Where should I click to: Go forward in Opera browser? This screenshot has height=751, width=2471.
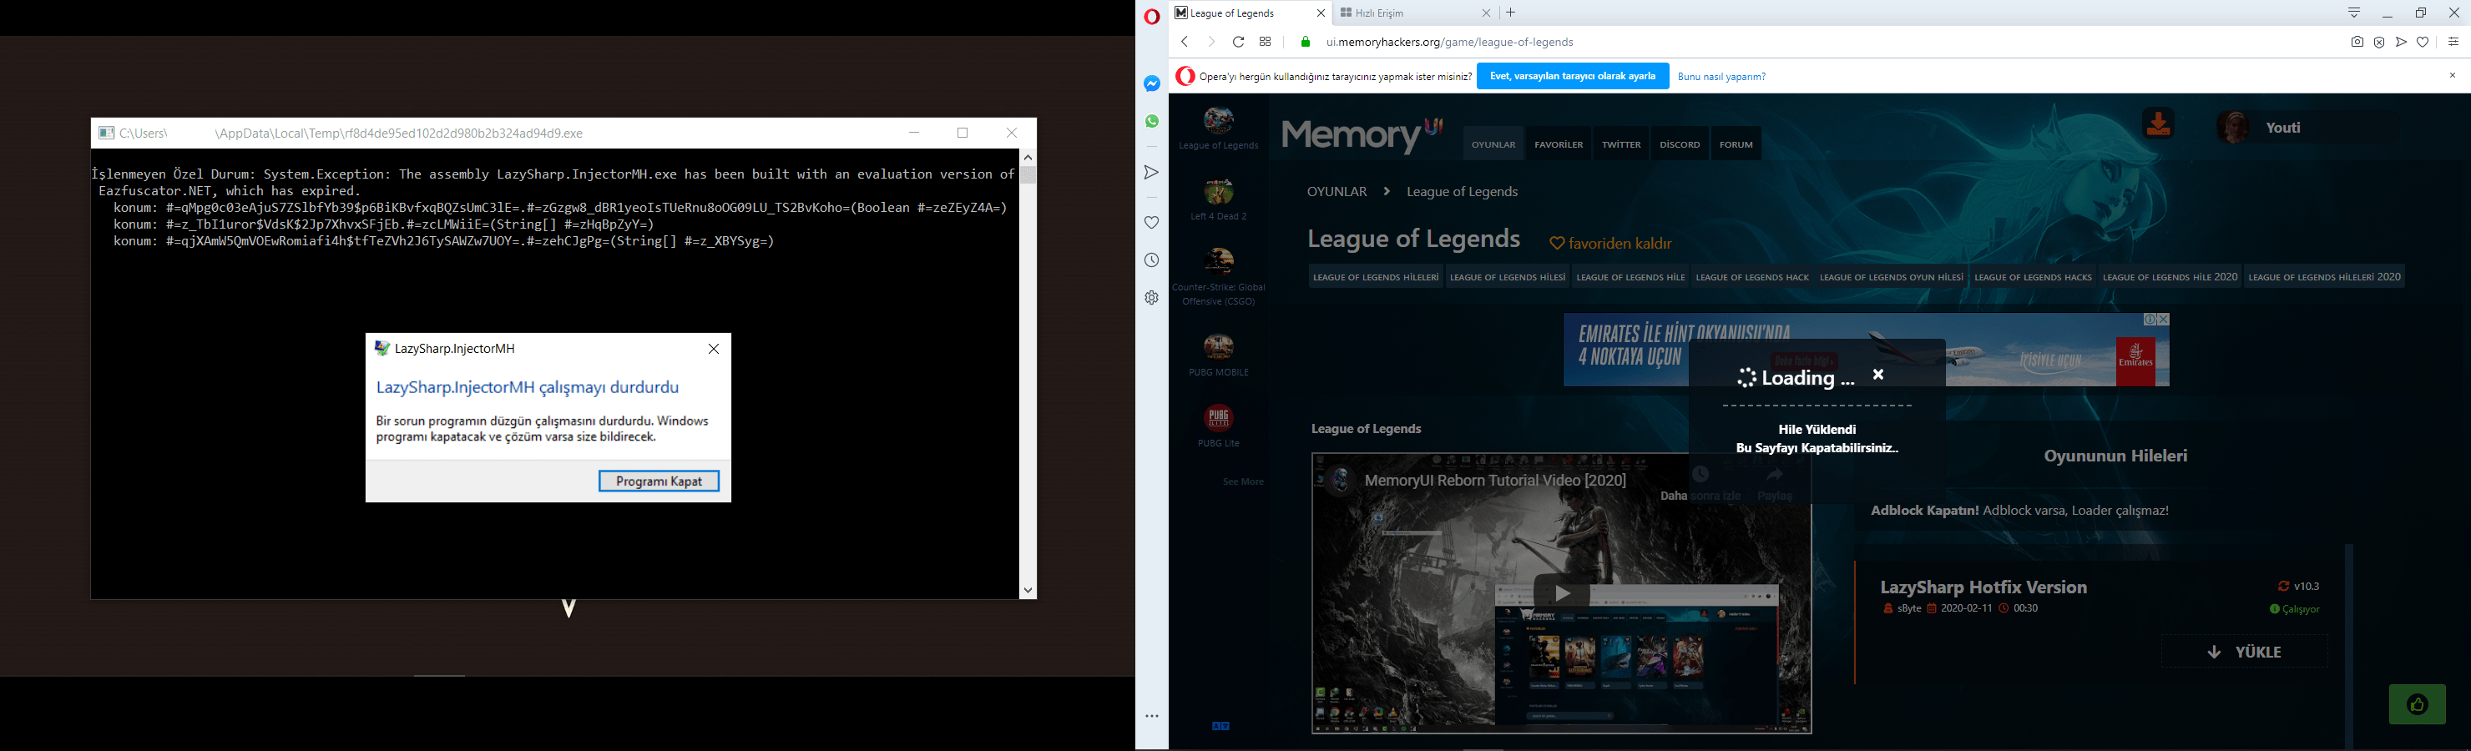click(x=1211, y=43)
